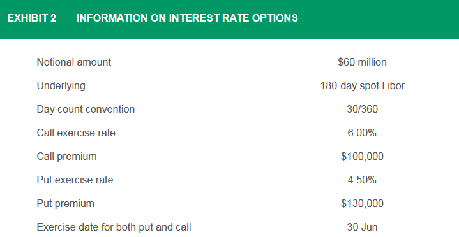Click the EXHIBIT 2 header label

tap(32, 18)
